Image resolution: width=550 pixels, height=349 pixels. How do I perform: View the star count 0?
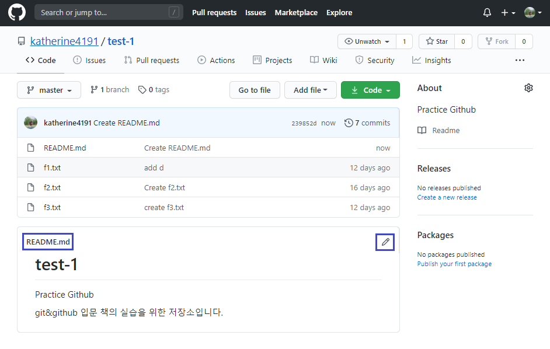tap(463, 41)
